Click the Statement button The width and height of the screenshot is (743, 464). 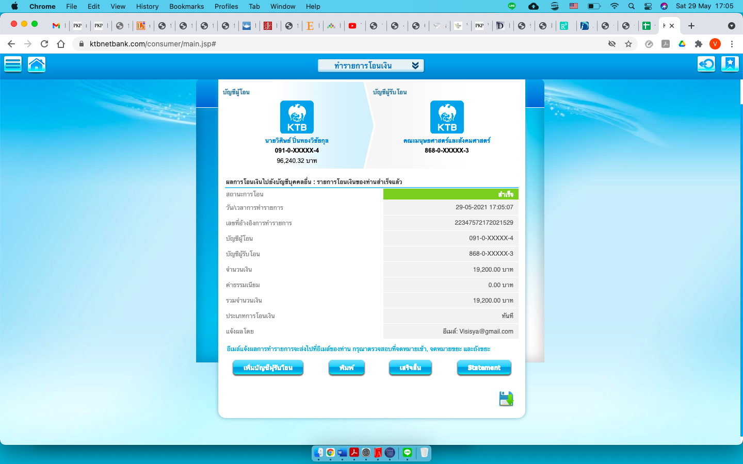click(484, 368)
